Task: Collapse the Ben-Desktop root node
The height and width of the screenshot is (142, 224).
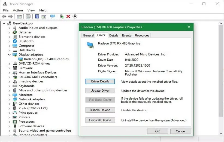Action: [4, 23]
